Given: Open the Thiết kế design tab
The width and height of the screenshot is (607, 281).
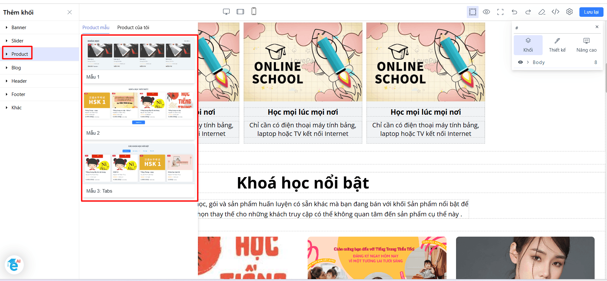Looking at the screenshot, I should coord(557,45).
